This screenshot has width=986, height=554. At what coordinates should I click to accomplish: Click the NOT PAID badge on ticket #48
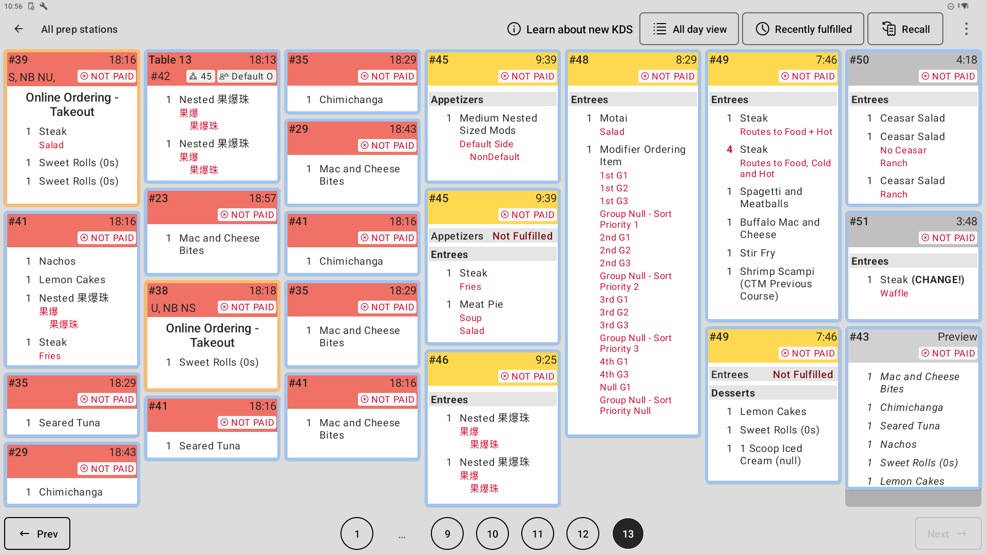pyautogui.click(x=668, y=76)
